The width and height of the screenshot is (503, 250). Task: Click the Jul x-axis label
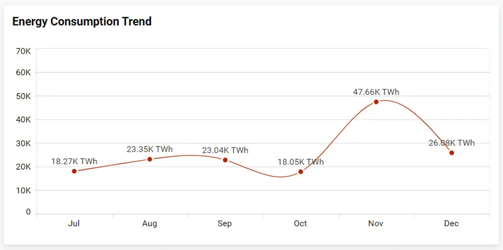click(74, 223)
